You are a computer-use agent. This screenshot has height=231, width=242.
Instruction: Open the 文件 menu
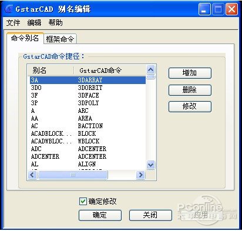13,23
